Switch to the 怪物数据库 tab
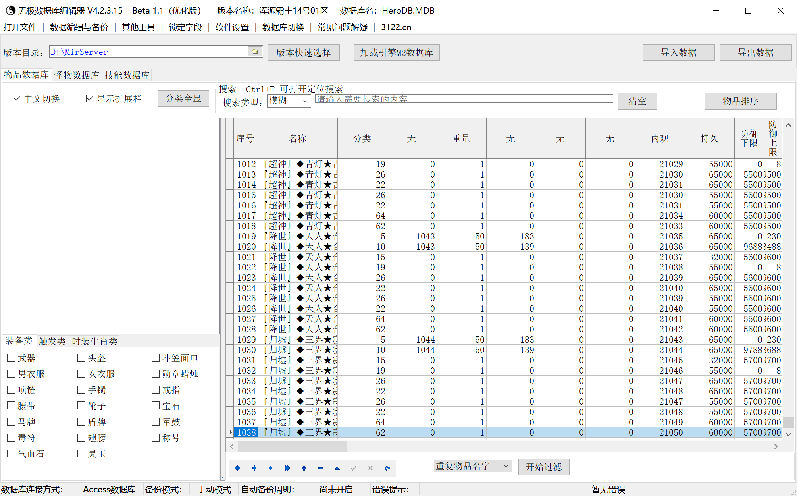 [77, 75]
